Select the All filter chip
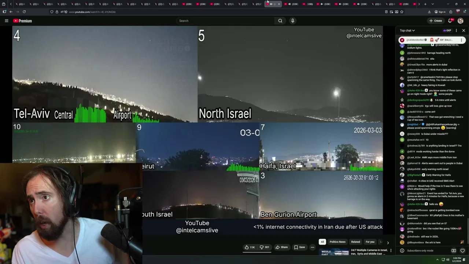 322,242
